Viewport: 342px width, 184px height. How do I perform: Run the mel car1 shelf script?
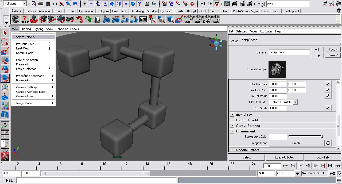click(x=189, y=19)
